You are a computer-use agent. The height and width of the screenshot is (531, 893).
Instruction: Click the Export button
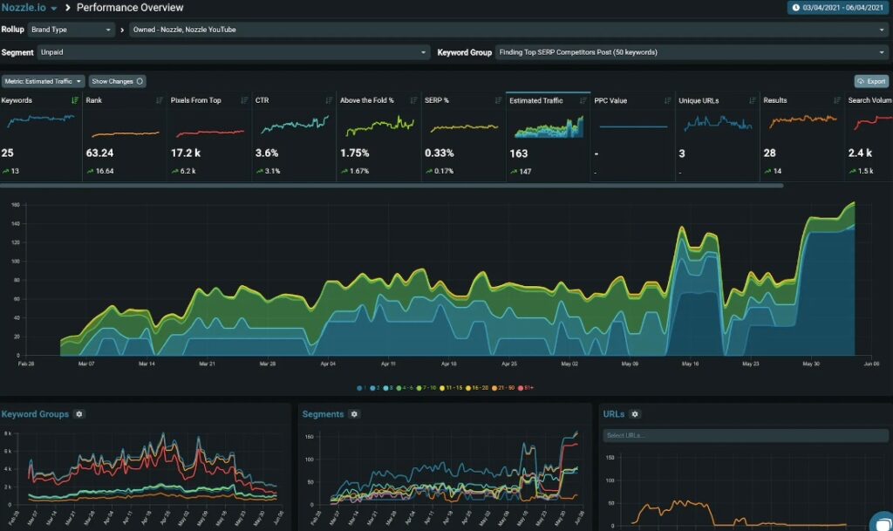coord(871,81)
